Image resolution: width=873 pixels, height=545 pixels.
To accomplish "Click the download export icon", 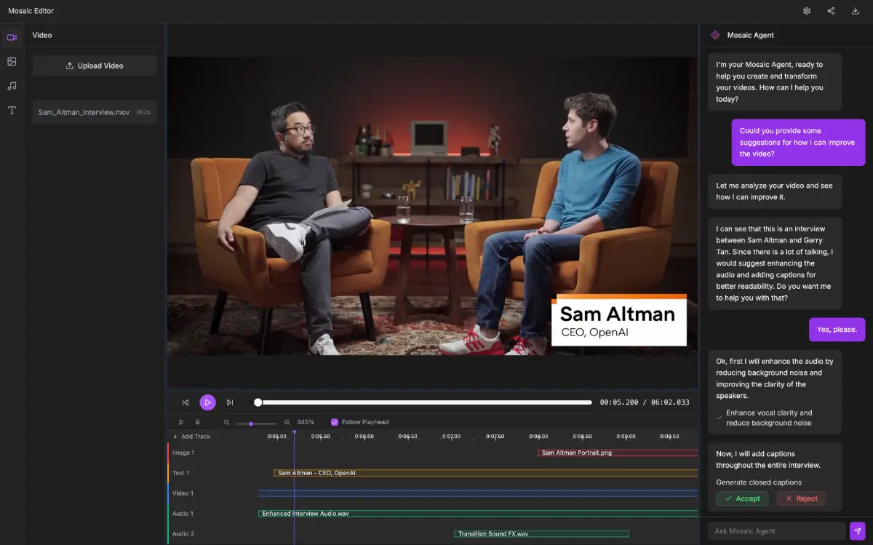I will click(x=855, y=11).
